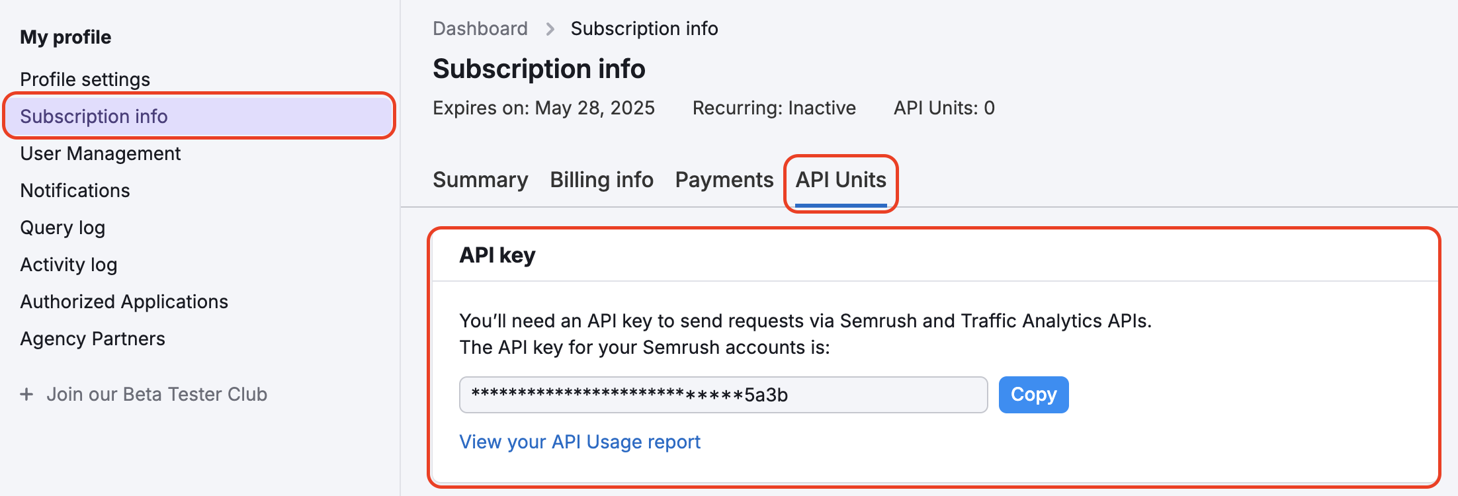Select the masked API key field
The width and height of the screenshot is (1458, 496).
pyautogui.click(x=724, y=394)
